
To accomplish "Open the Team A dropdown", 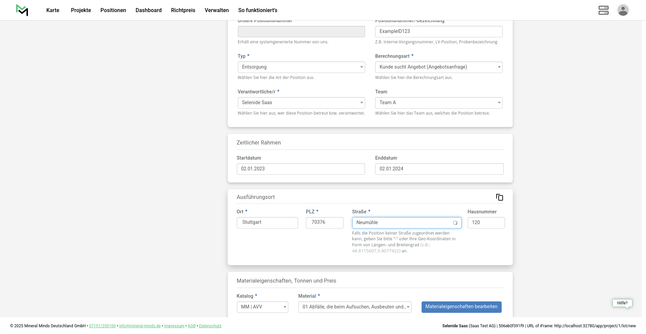I will pos(438,103).
